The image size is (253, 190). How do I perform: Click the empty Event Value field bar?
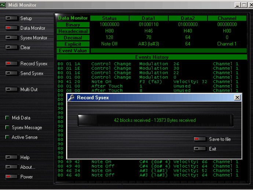click(169, 51)
